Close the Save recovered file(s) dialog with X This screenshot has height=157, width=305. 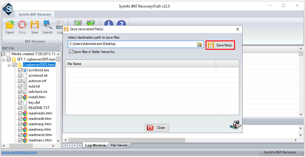[237, 29]
